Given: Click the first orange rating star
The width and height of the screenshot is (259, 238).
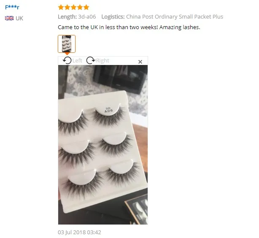Looking at the screenshot, I should pyautogui.click(x=61, y=7).
